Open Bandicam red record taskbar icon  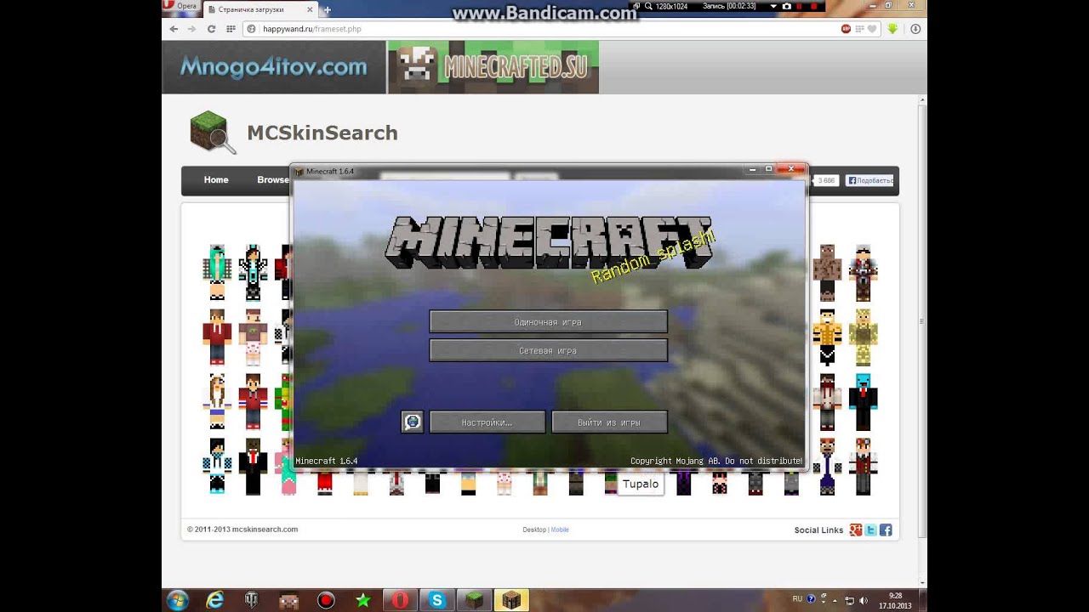326,600
